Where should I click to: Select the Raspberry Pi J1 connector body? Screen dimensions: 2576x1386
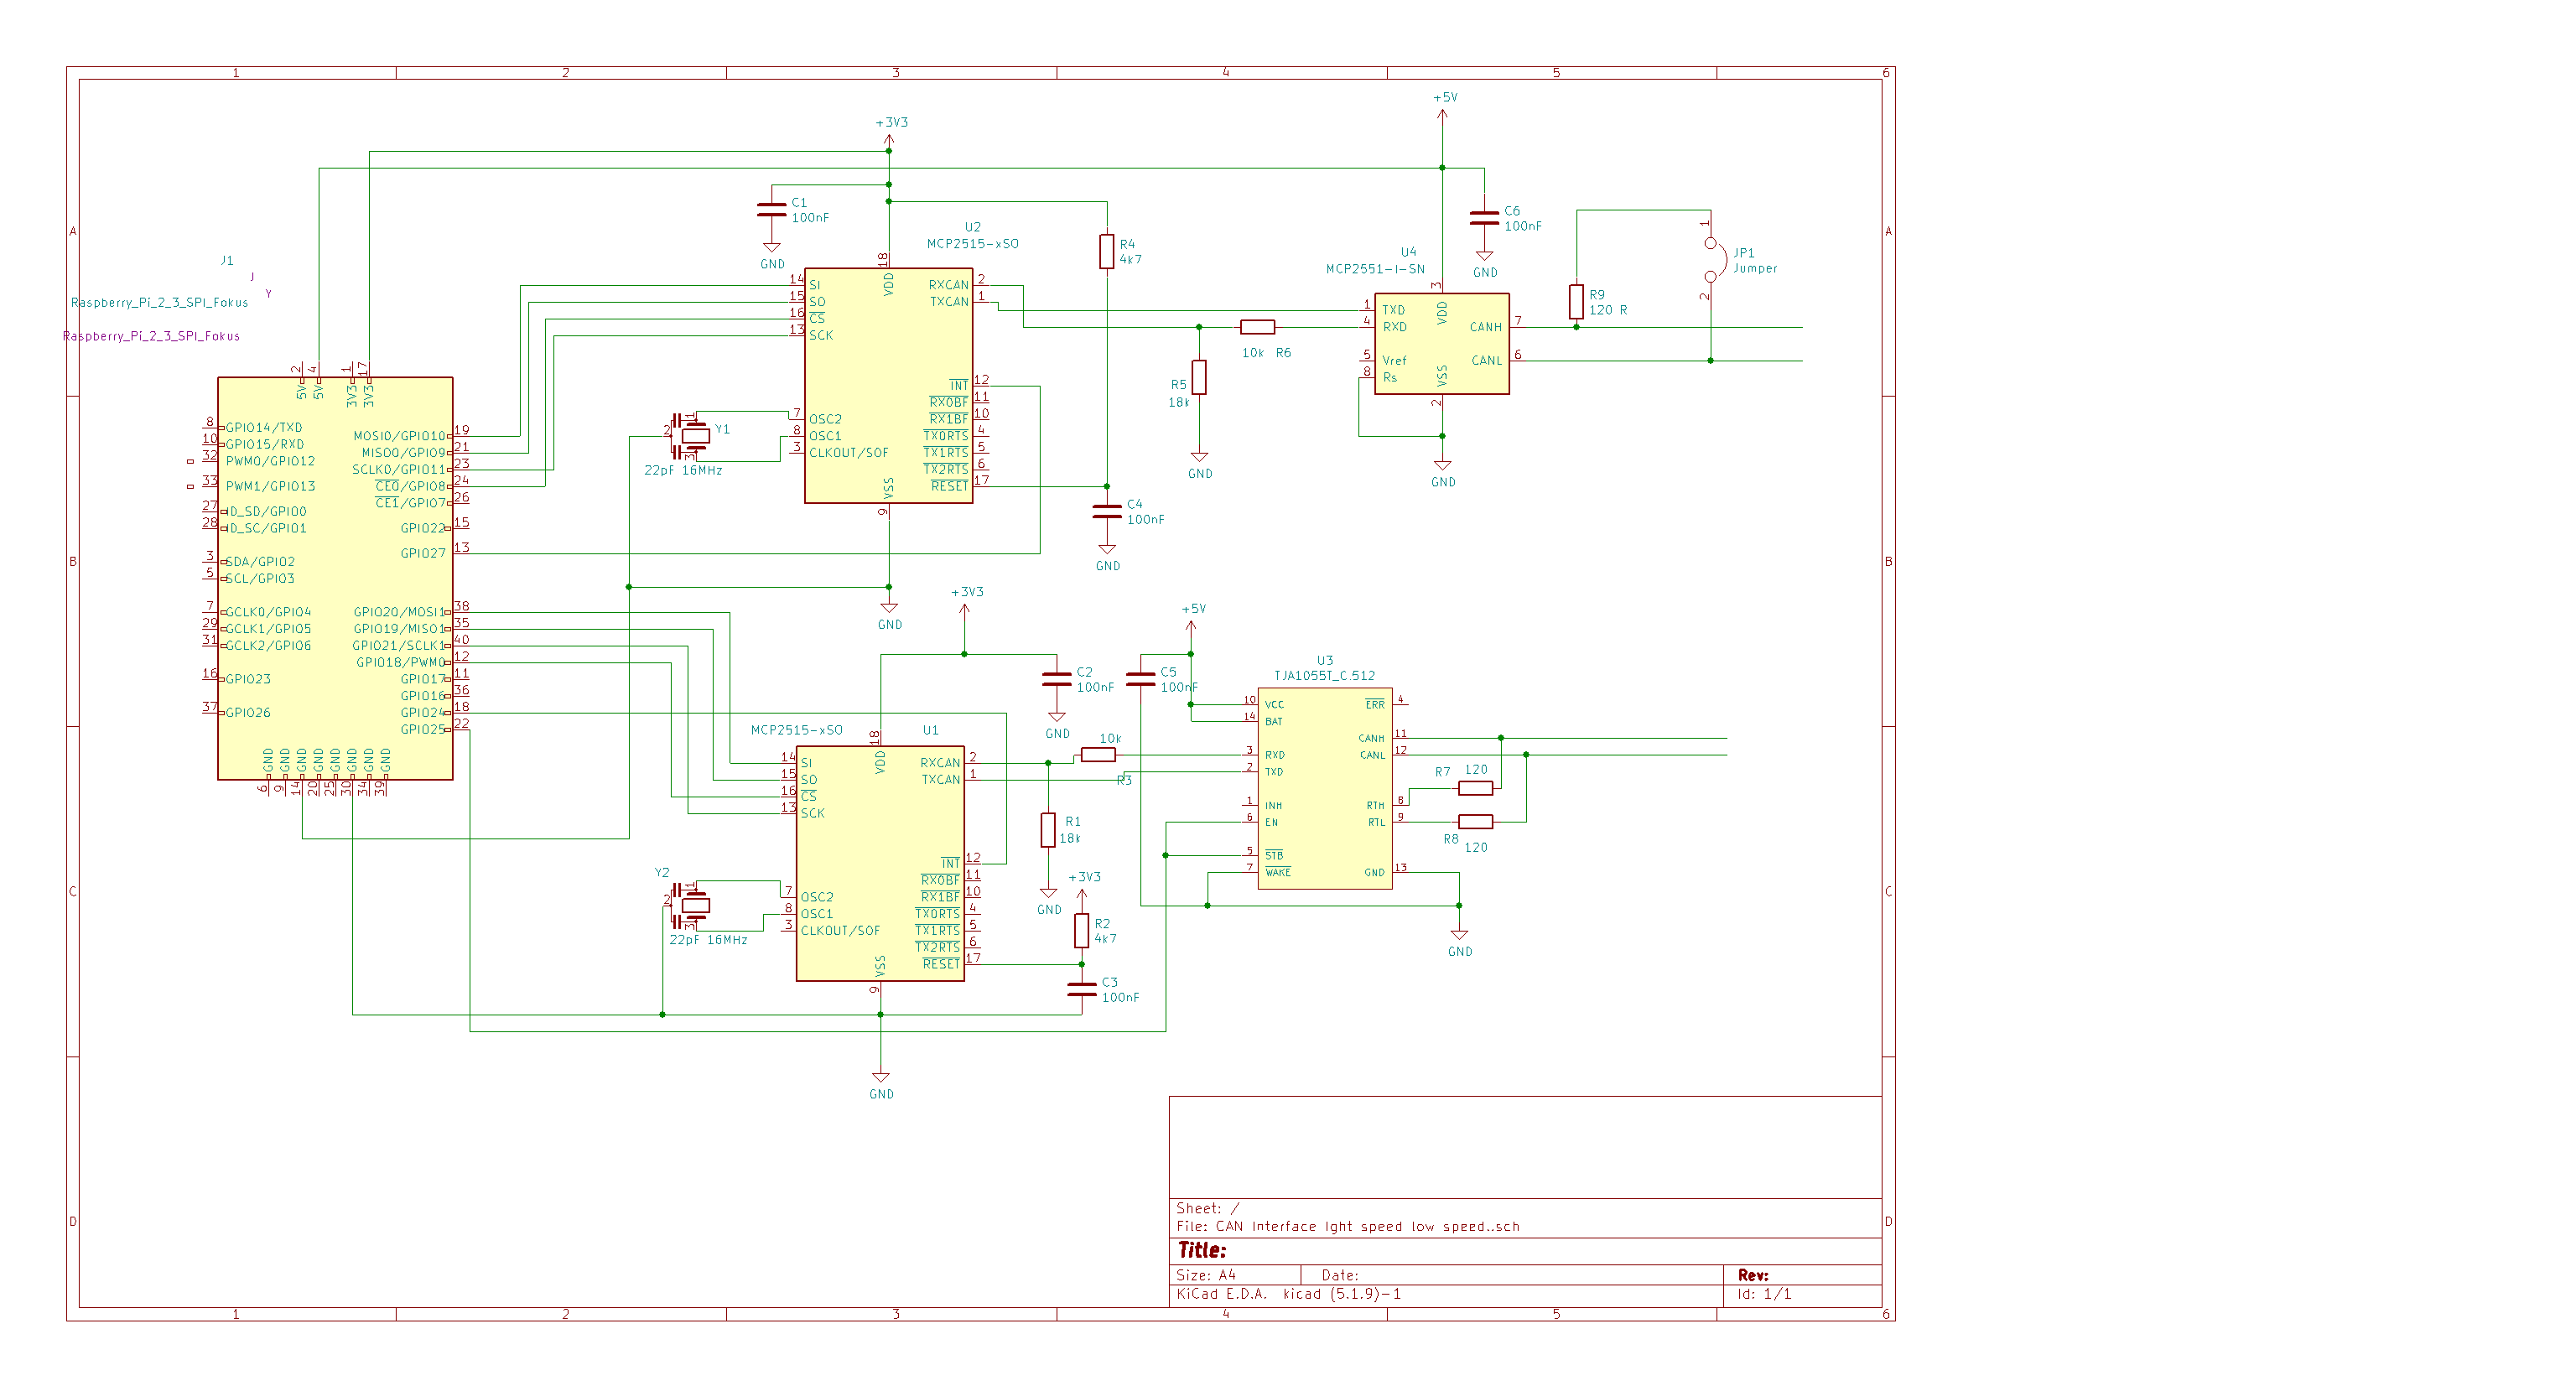(x=335, y=578)
